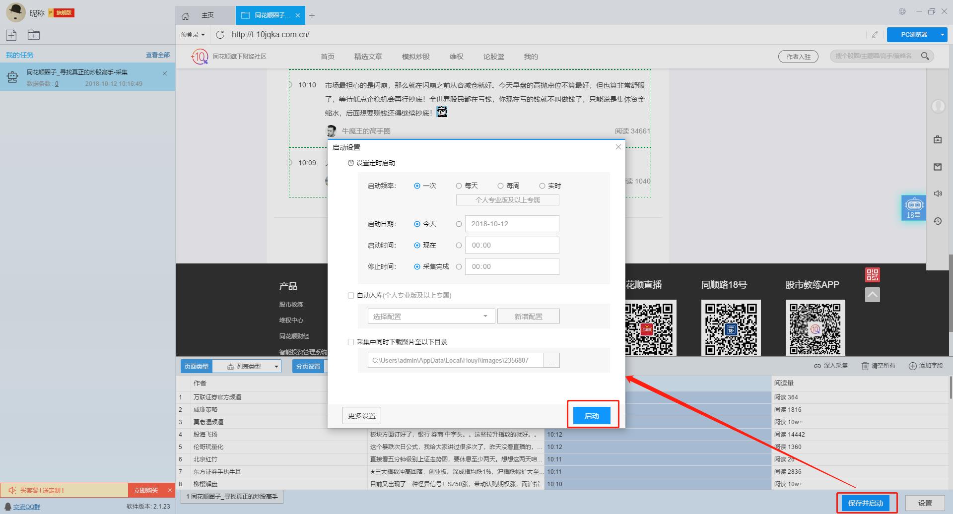The height and width of the screenshot is (514, 953).
Task: Select 实时 startup frequency
Action: pyautogui.click(x=542, y=186)
